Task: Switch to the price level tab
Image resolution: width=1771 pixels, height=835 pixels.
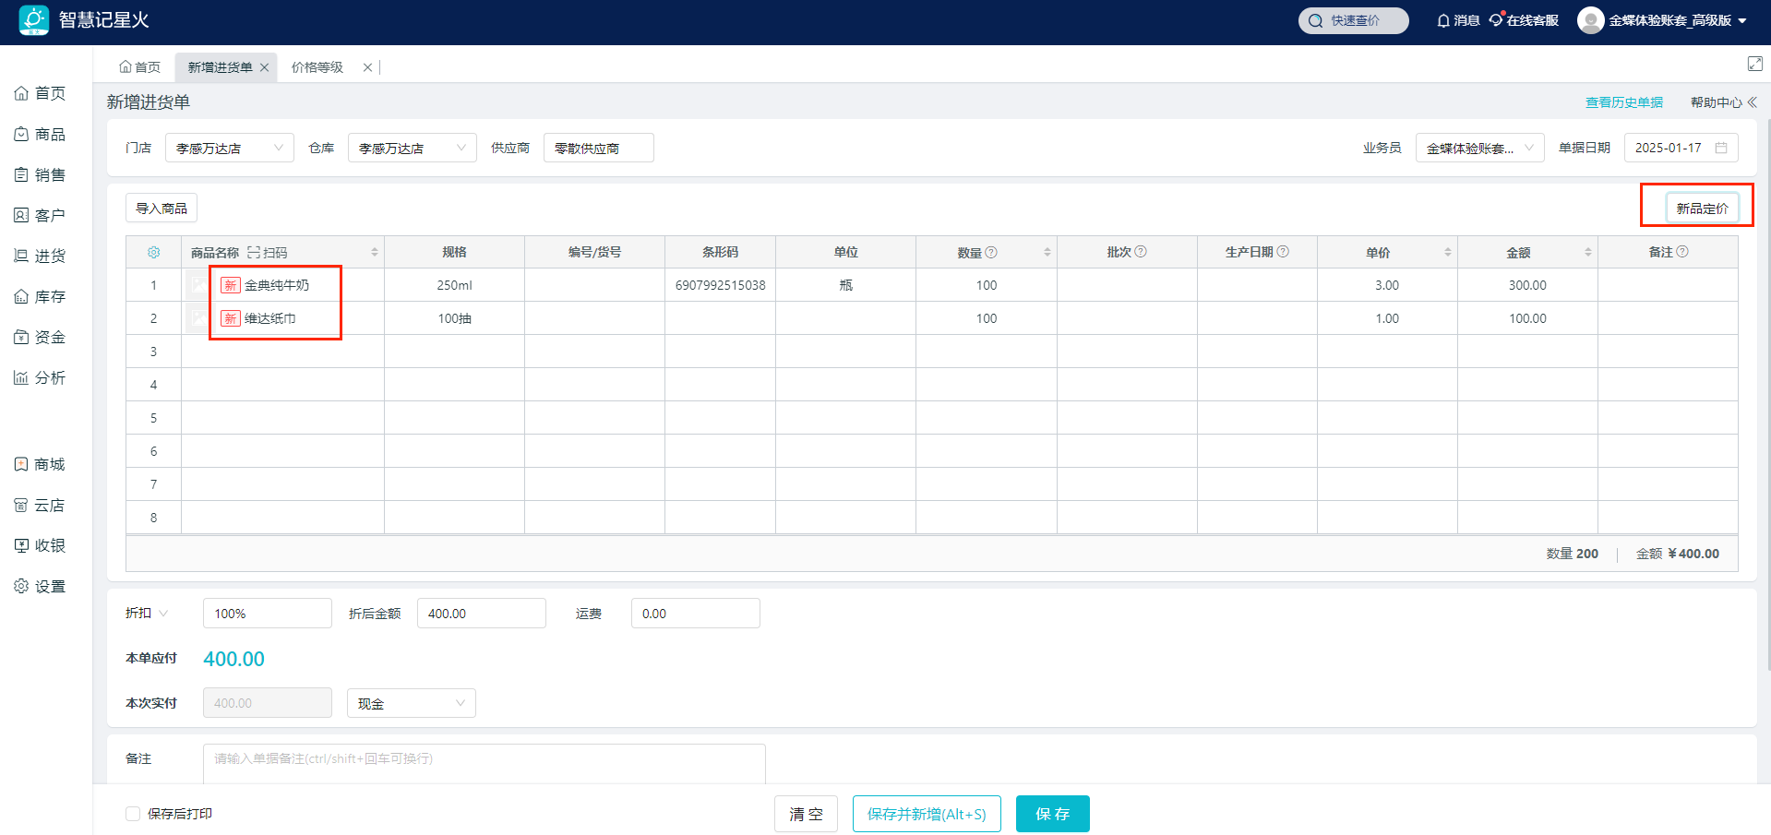Action: 317,67
